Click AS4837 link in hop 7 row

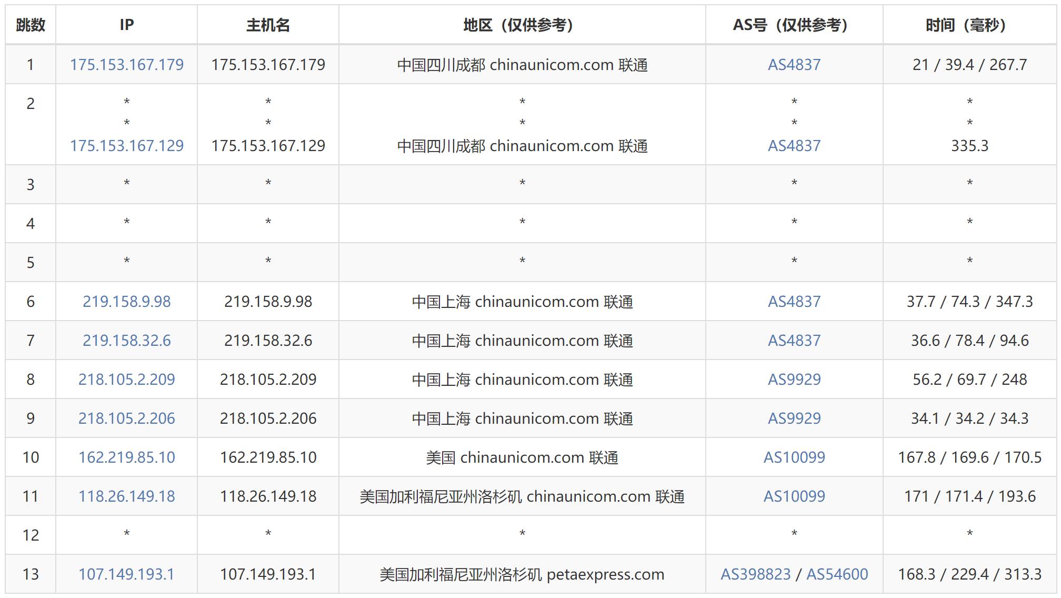click(x=794, y=341)
